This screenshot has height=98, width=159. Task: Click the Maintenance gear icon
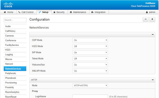click(71, 12)
